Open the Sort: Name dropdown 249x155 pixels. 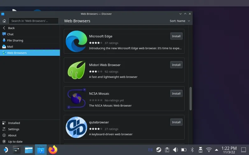tap(180, 21)
